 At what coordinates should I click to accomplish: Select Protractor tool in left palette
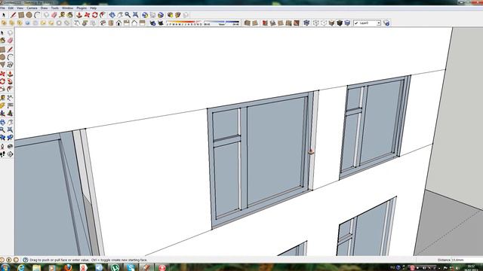(3, 105)
